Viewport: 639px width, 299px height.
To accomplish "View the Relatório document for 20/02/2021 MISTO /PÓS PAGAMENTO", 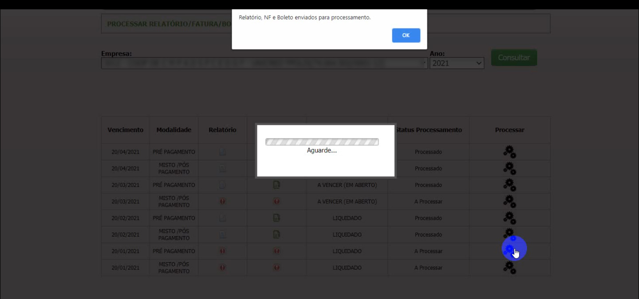I will click(222, 234).
